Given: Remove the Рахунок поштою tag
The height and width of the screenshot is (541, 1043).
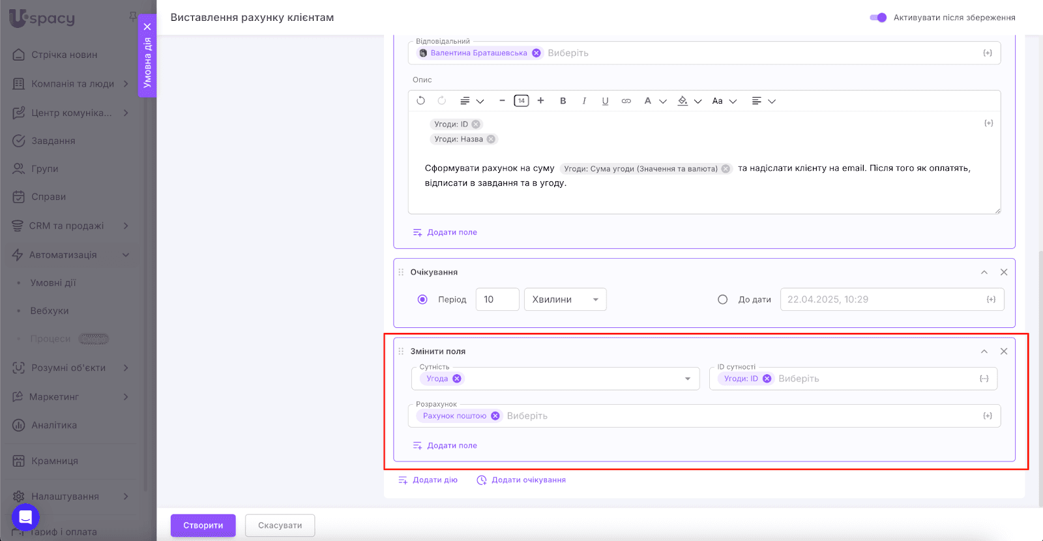Looking at the screenshot, I should [x=495, y=416].
